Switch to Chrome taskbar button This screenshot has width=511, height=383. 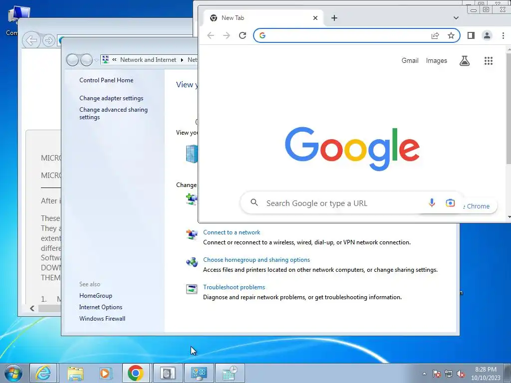click(x=136, y=373)
